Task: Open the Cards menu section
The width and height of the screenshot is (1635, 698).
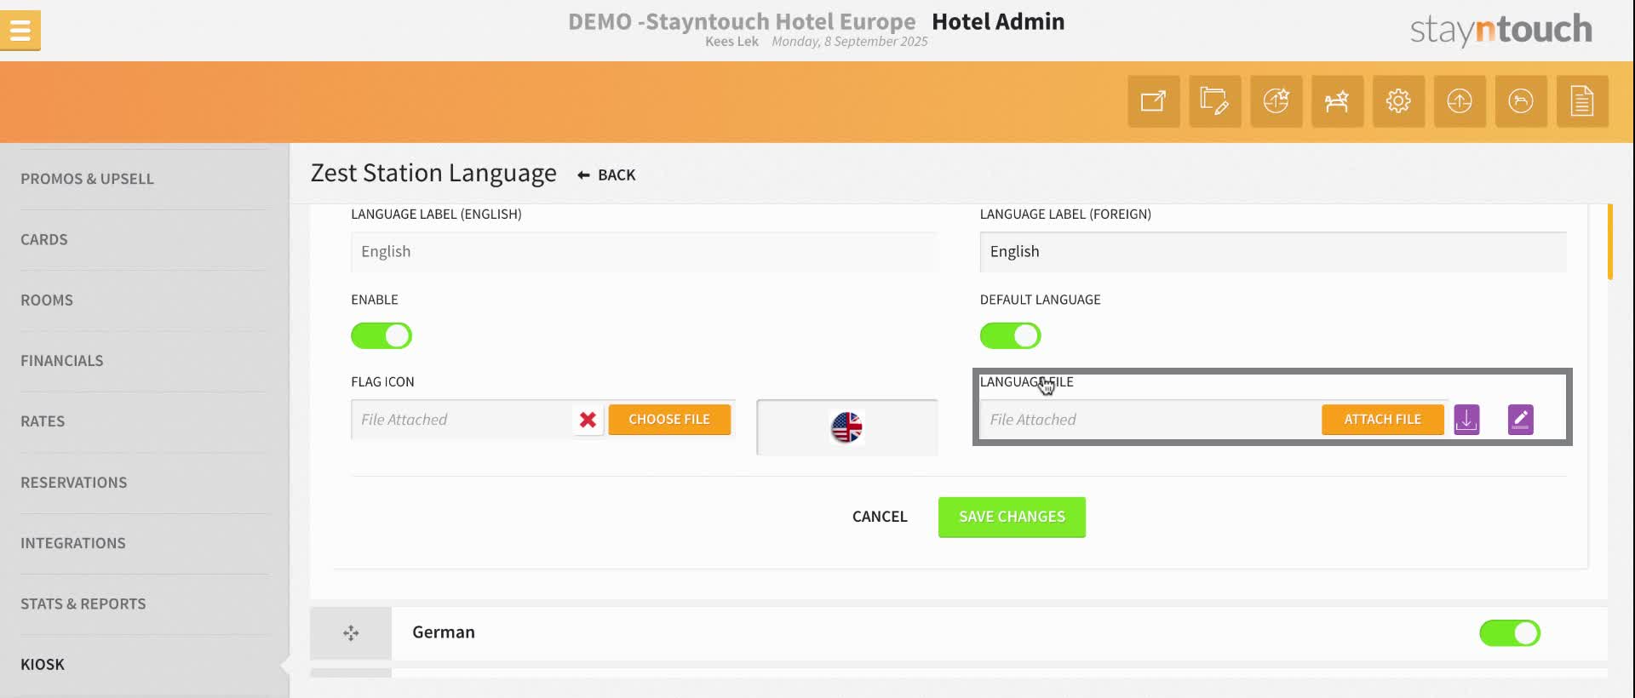Action: pyautogui.click(x=44, y=239)
